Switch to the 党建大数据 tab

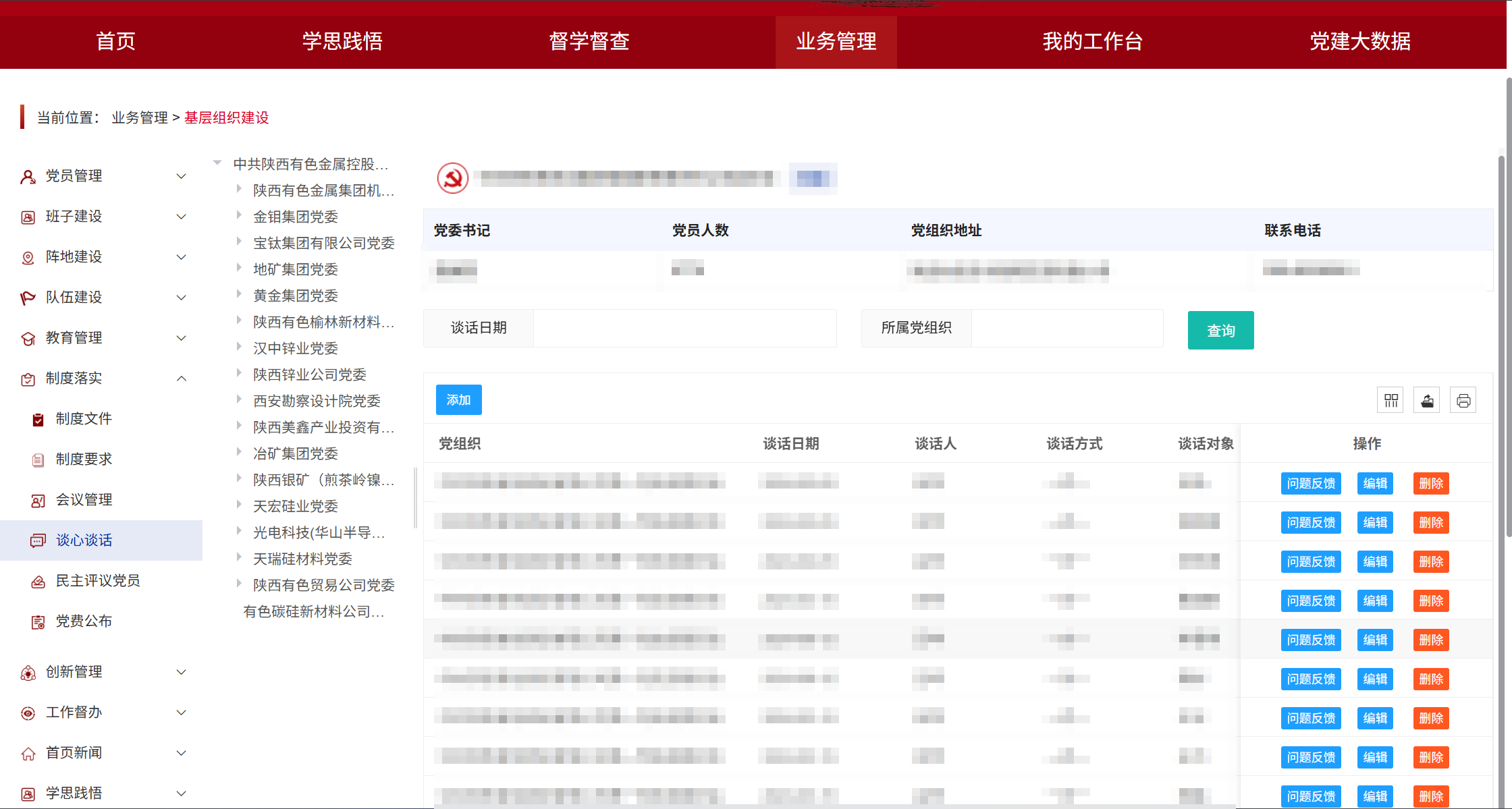[x=1359, y=42]
